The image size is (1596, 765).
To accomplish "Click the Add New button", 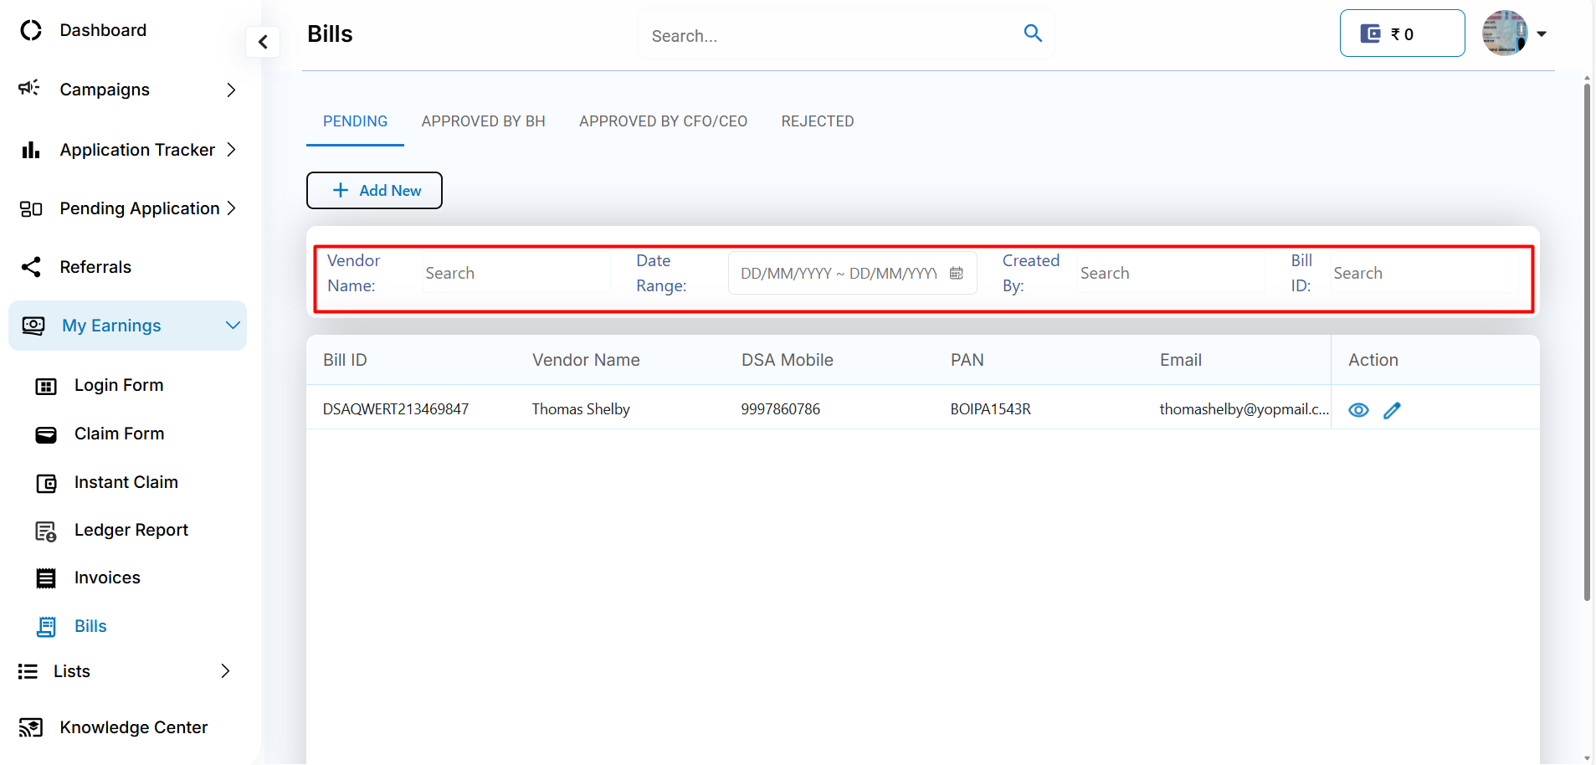I will pos(374,191).
